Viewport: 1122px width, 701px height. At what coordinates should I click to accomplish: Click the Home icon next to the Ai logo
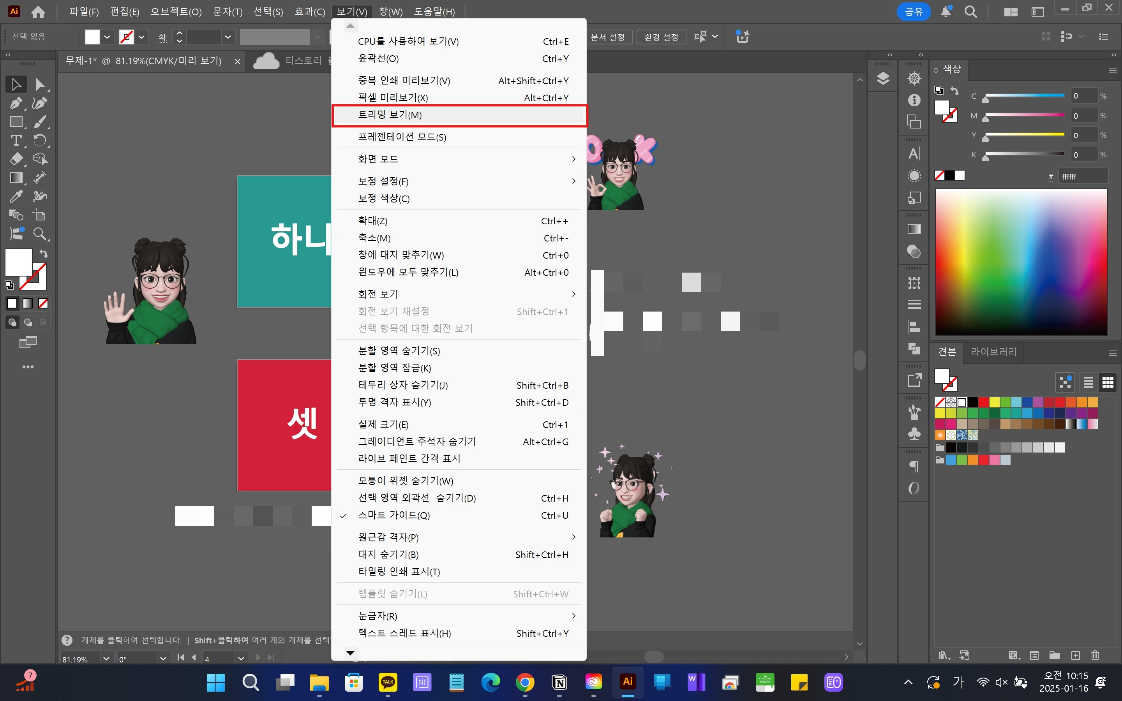(x=39, y=12)
